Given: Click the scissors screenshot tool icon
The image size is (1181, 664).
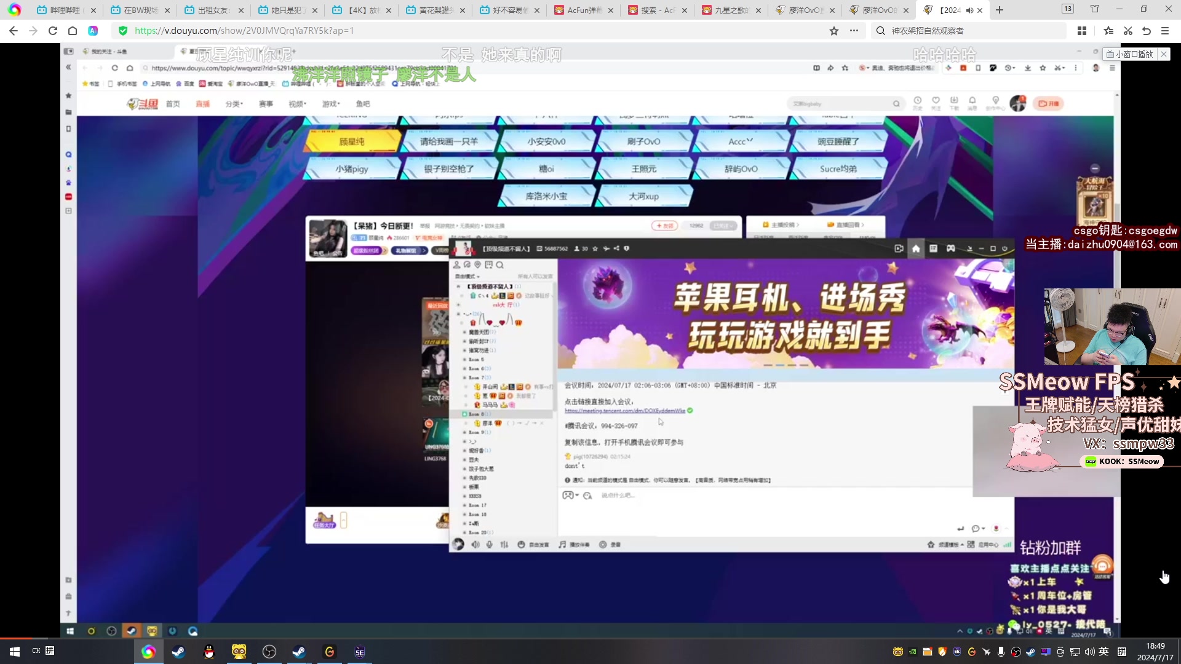Looking at the screenshot, I should [x=1128, y=31].
